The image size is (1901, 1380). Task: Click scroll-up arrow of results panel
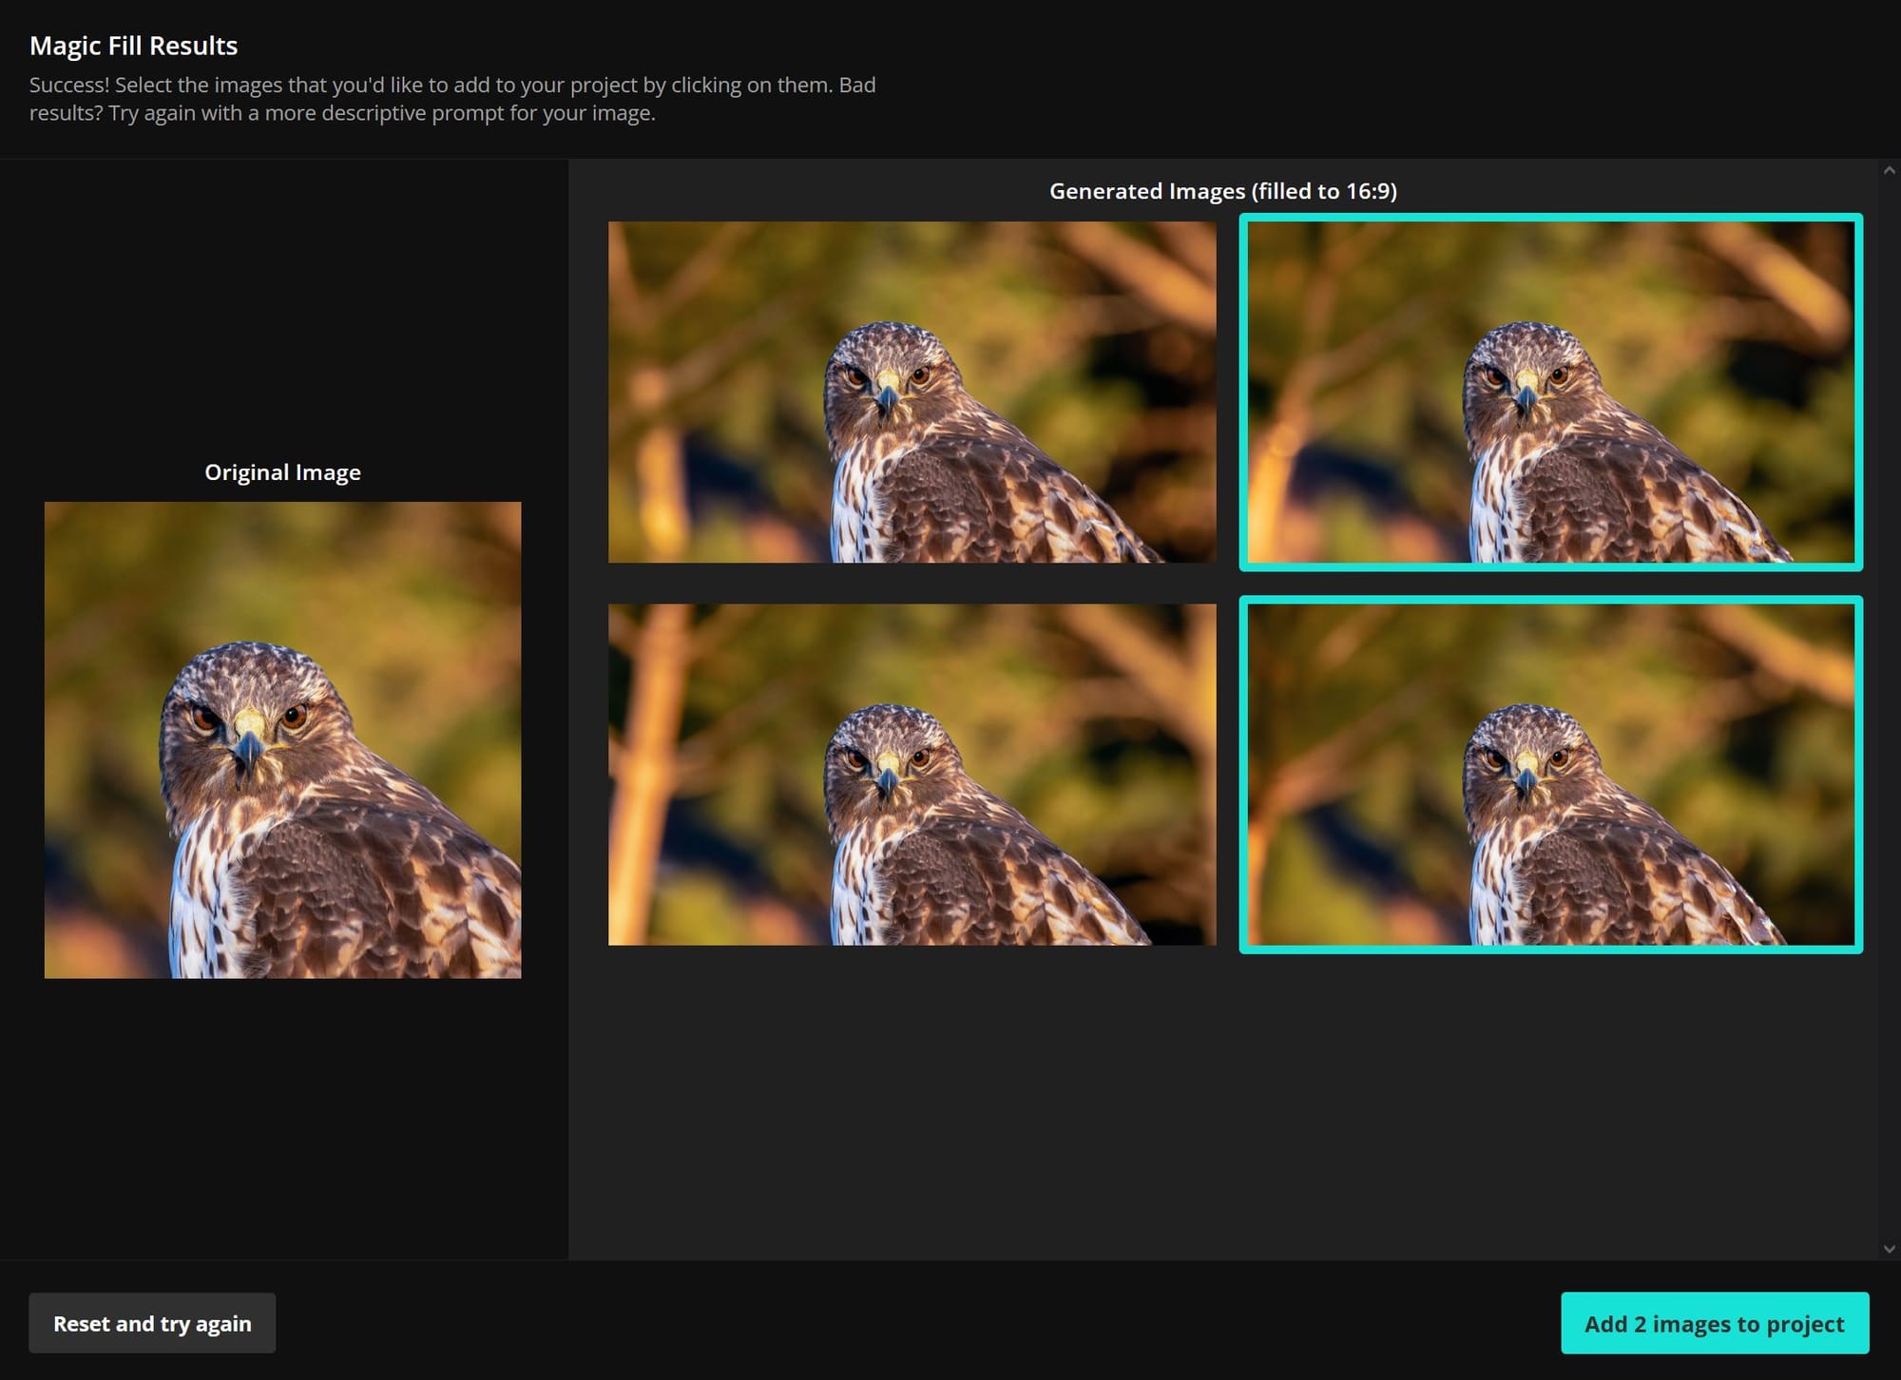pyautogui.click(x=1889, y=171)
